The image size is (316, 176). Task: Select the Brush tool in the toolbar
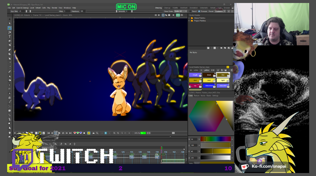pyautogui.click(x=10, y=28)
